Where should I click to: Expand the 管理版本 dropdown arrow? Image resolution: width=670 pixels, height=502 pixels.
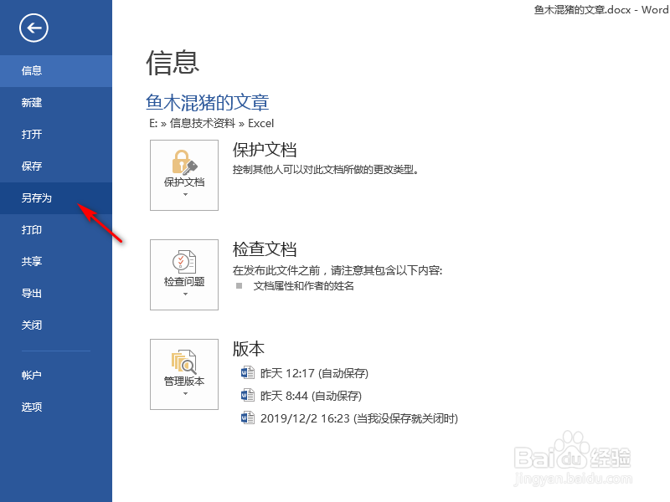coord(183,392)
